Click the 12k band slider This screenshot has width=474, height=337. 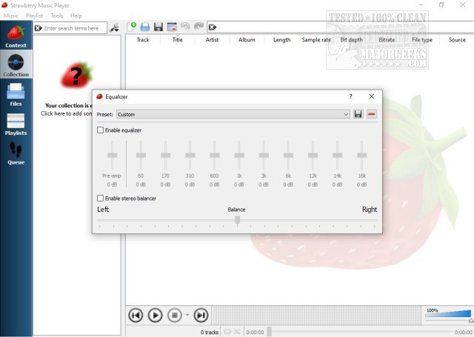coord(313,156)
